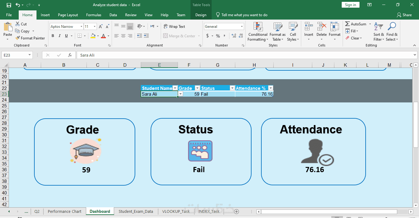This screenshot has height=218, width=419.
Task: Toggle Bold formatting
Action: tap(53, 36)
